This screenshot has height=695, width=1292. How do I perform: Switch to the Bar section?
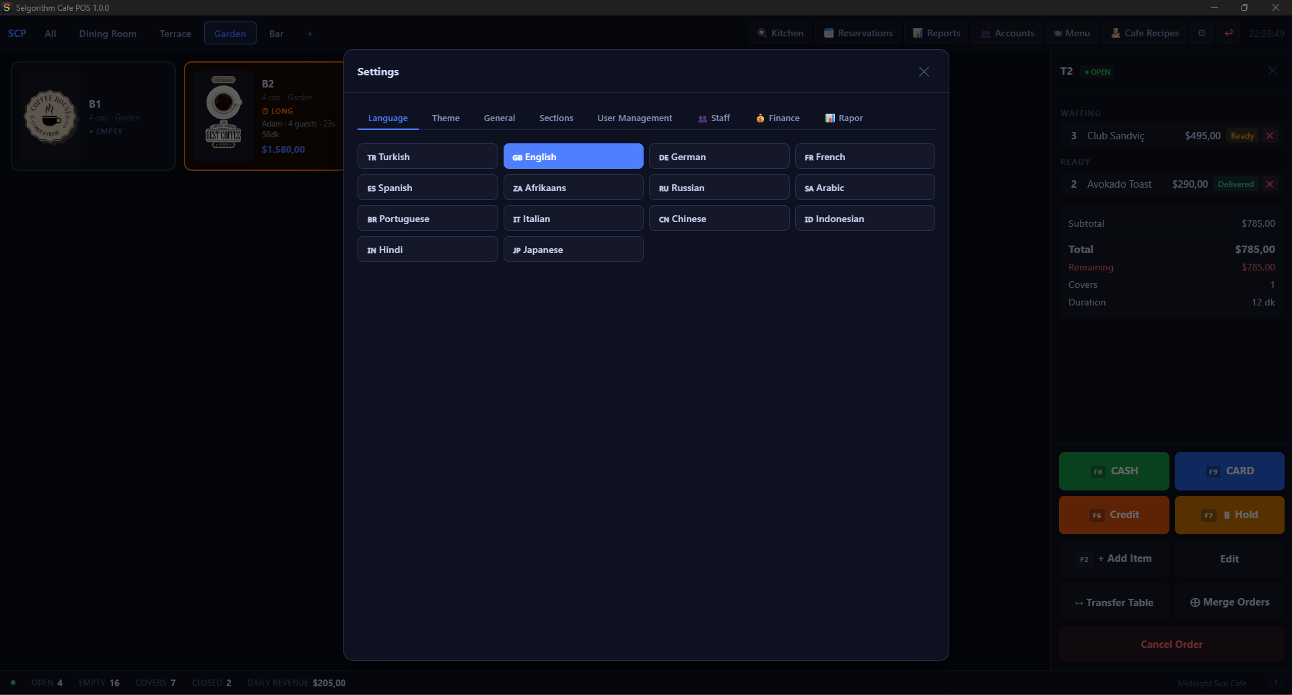[276, 34]
